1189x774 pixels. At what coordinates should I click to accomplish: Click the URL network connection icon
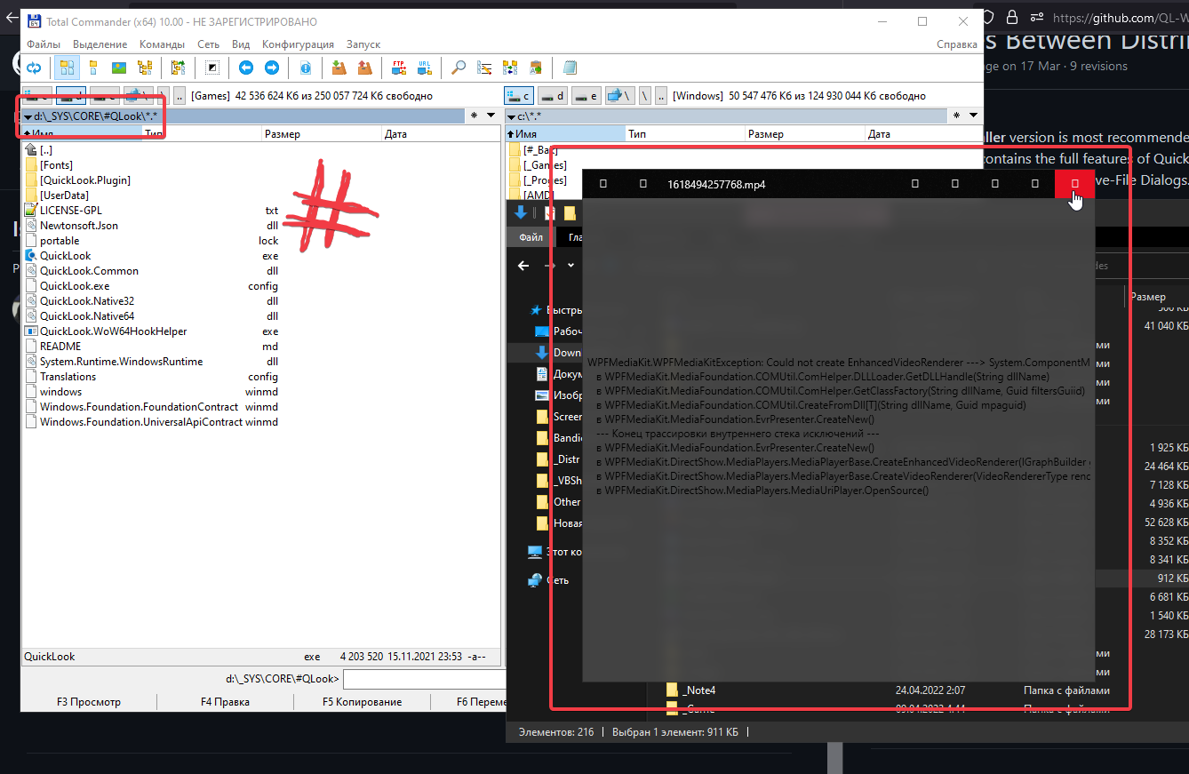click(x=426, y=68)
